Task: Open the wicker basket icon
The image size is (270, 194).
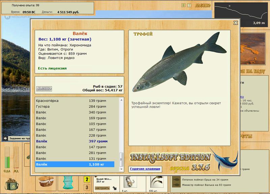Action: 46,182
